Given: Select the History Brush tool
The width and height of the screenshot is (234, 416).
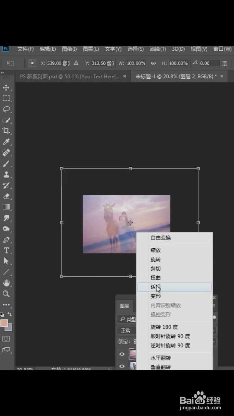Looking at the screenshot, I should [x=6, y=186].
